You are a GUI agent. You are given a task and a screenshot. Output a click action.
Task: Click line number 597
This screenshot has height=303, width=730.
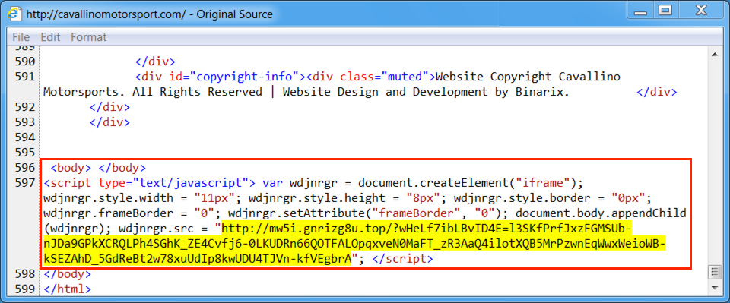click(x=25, y=183)
